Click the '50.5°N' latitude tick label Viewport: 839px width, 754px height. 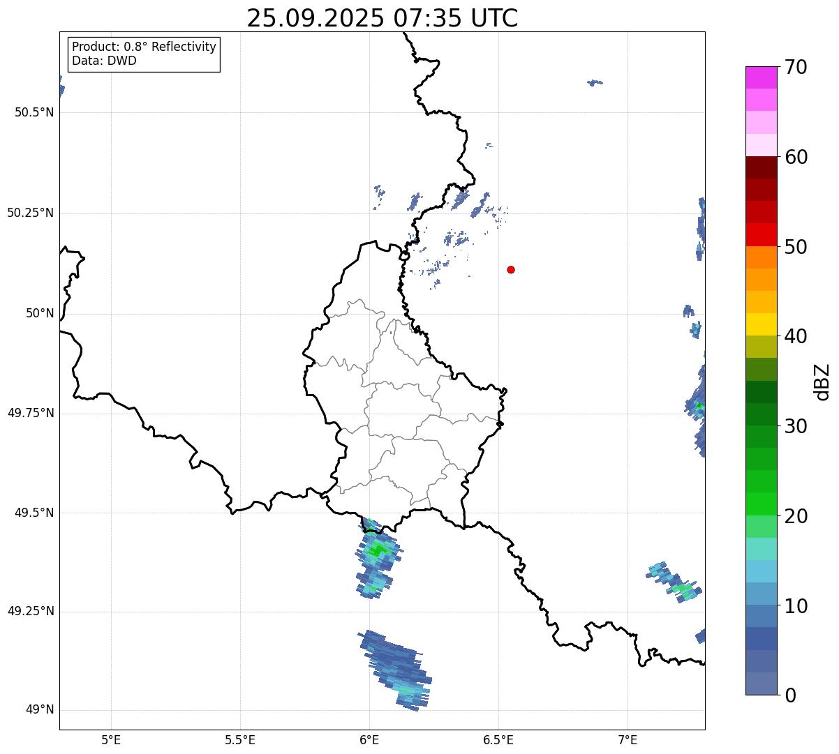(34, 112)
